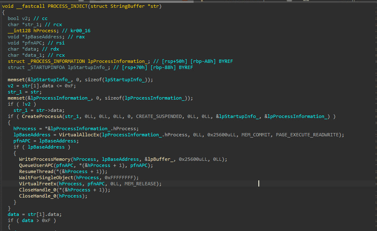The height and width of the screenshot is (231, 377).
Task: Select the '&lpBuffer_' argument
Action: [x=159, y=159]
